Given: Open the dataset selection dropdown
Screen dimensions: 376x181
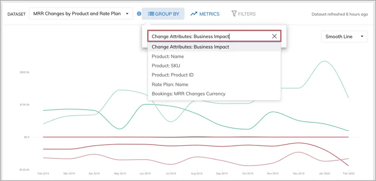Looking at the screenshot, I should coord(81,14).
